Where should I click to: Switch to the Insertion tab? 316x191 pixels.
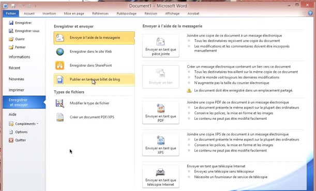(x=49, y=13)
